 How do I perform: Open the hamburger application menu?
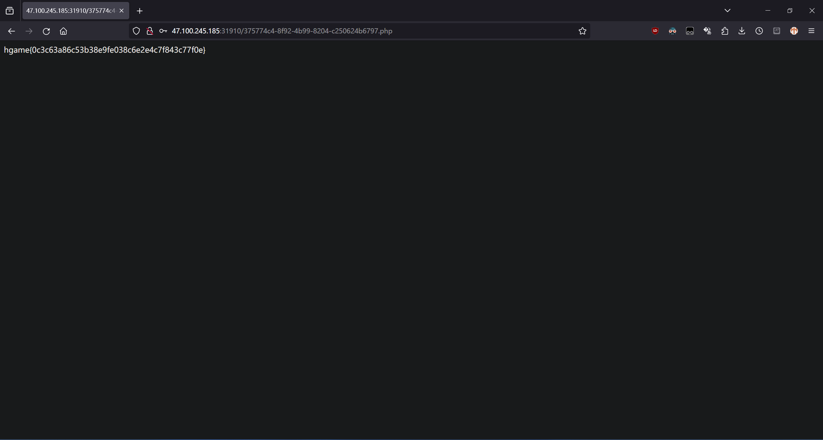coord(811,31)
